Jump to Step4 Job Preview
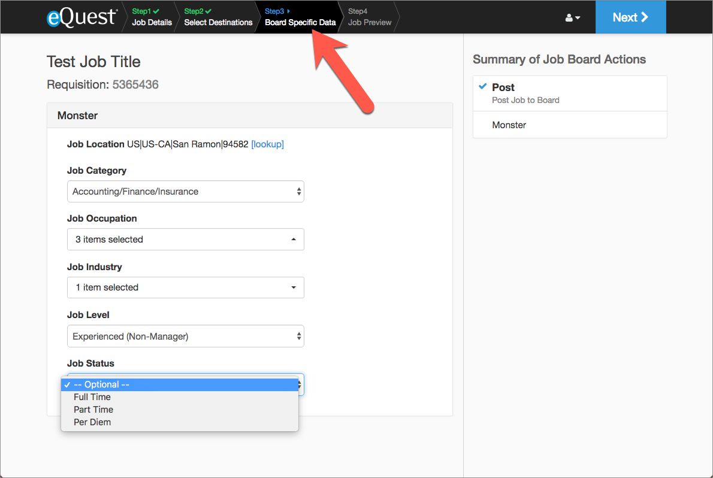Image resolution: width=713 pixels, height=478 pixels. tap(369, 17)
